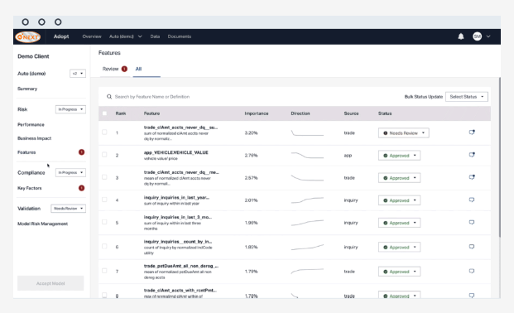514x313 pixels.
Task: Open the Compliance In Progress dropdown
Action: click(70, 172)
